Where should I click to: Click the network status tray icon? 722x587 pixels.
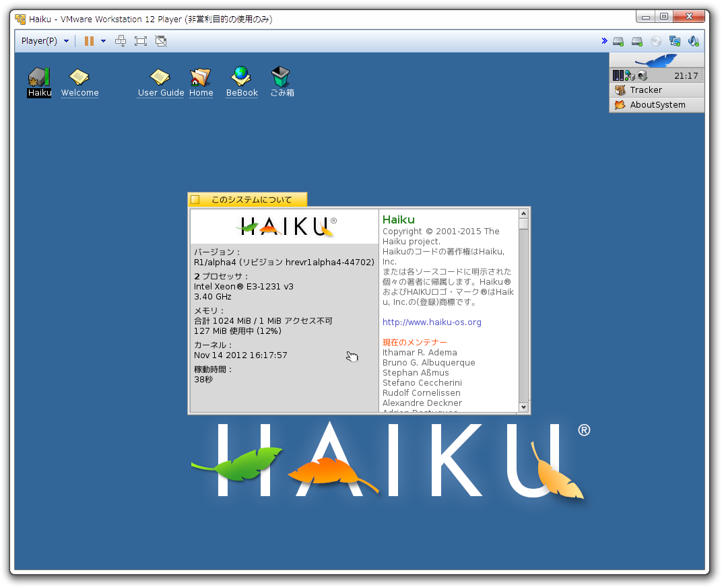(630, 75)
